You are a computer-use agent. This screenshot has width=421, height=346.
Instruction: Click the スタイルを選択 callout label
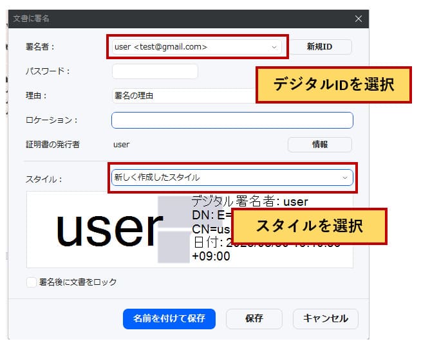tap(309, 226)
